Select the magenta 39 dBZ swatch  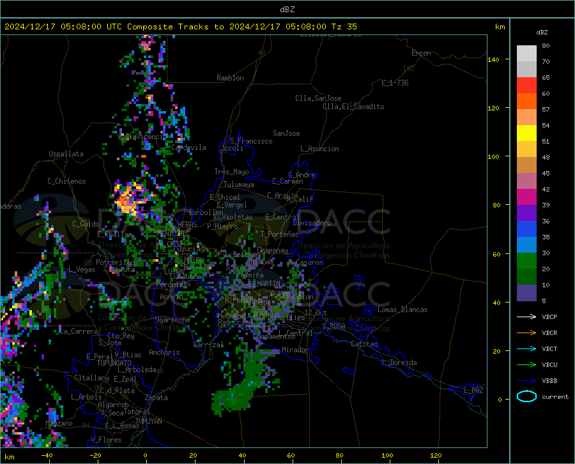526,197
